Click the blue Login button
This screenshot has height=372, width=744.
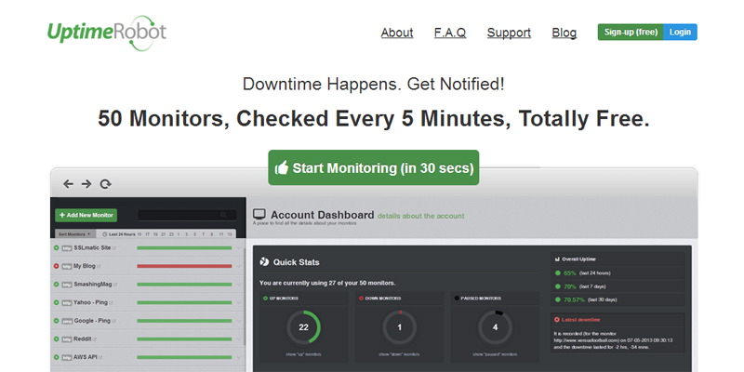[x=680, y=33]
